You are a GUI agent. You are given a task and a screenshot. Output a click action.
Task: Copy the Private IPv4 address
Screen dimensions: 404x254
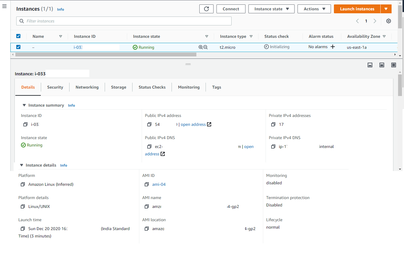273,124
